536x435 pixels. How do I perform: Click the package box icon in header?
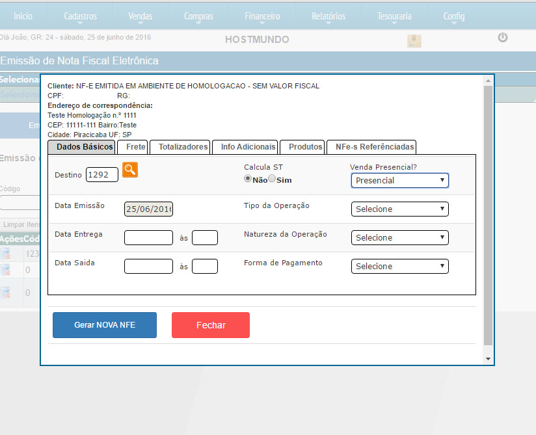414,41
